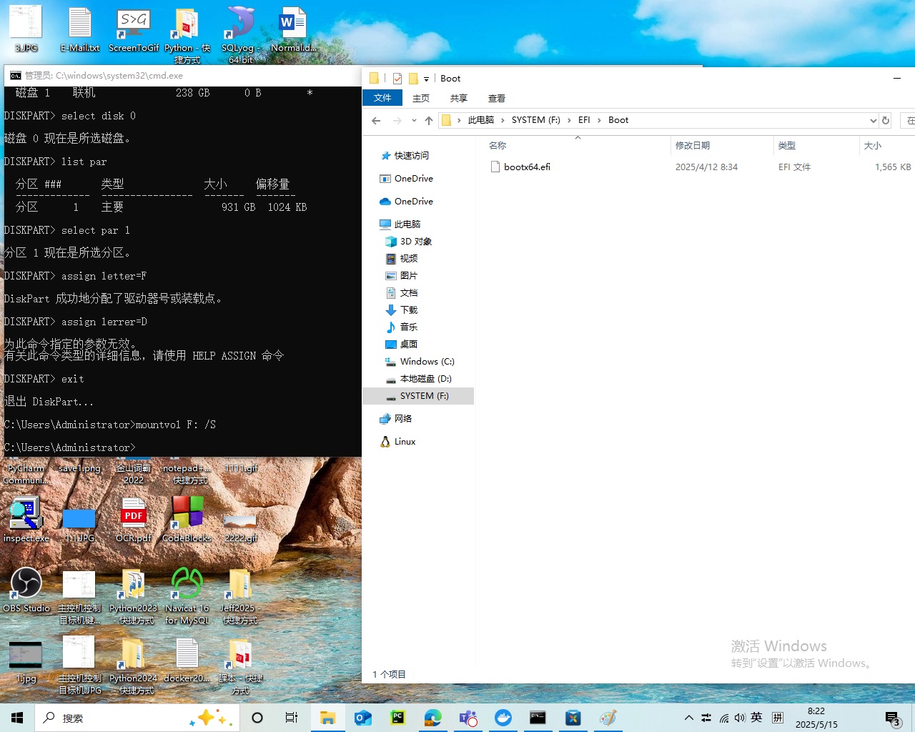Viewport: 915px width, 732px height.
Task: Switch to the 主页 ribbon tab
Action: click(421, 98)
